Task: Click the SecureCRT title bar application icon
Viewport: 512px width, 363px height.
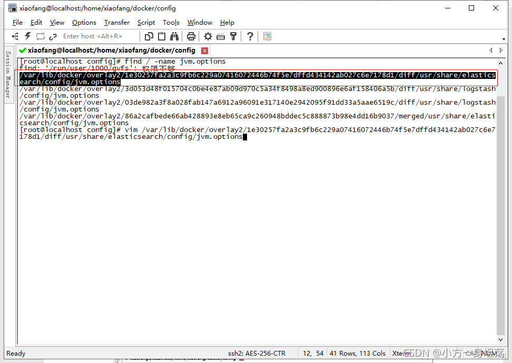Action: [x=13, y=8]
